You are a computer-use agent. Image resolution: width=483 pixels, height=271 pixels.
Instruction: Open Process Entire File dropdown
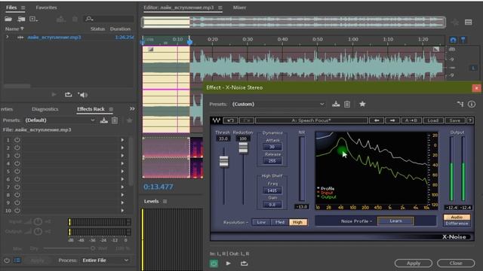click(x=105, y=260)
